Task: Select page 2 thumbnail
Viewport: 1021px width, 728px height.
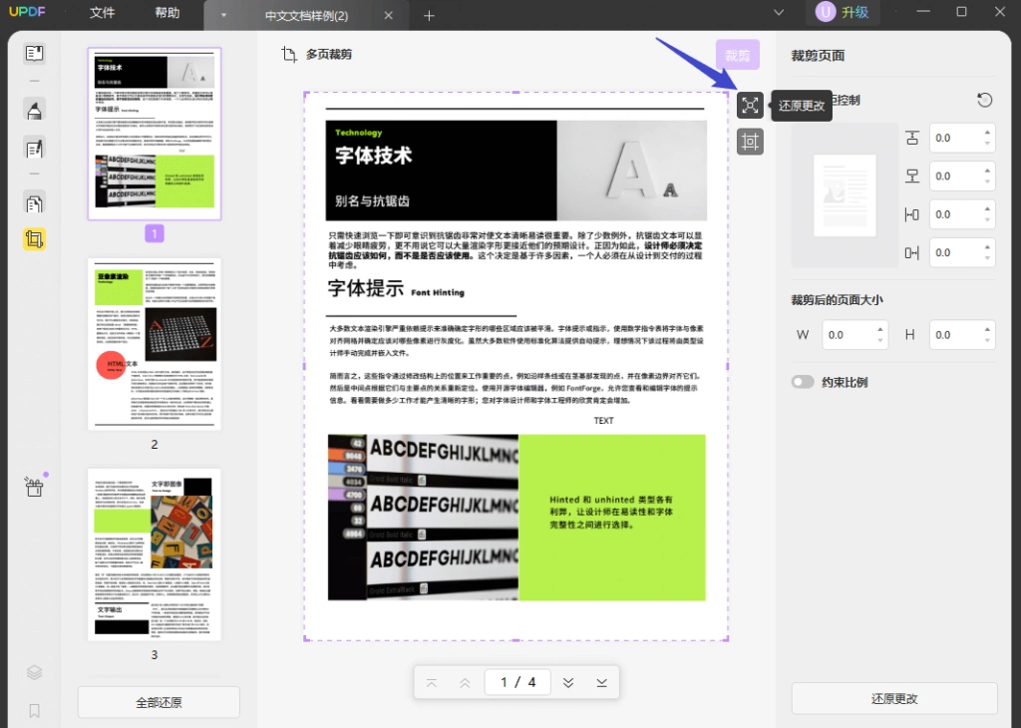Action: click(x=155, y=344)
